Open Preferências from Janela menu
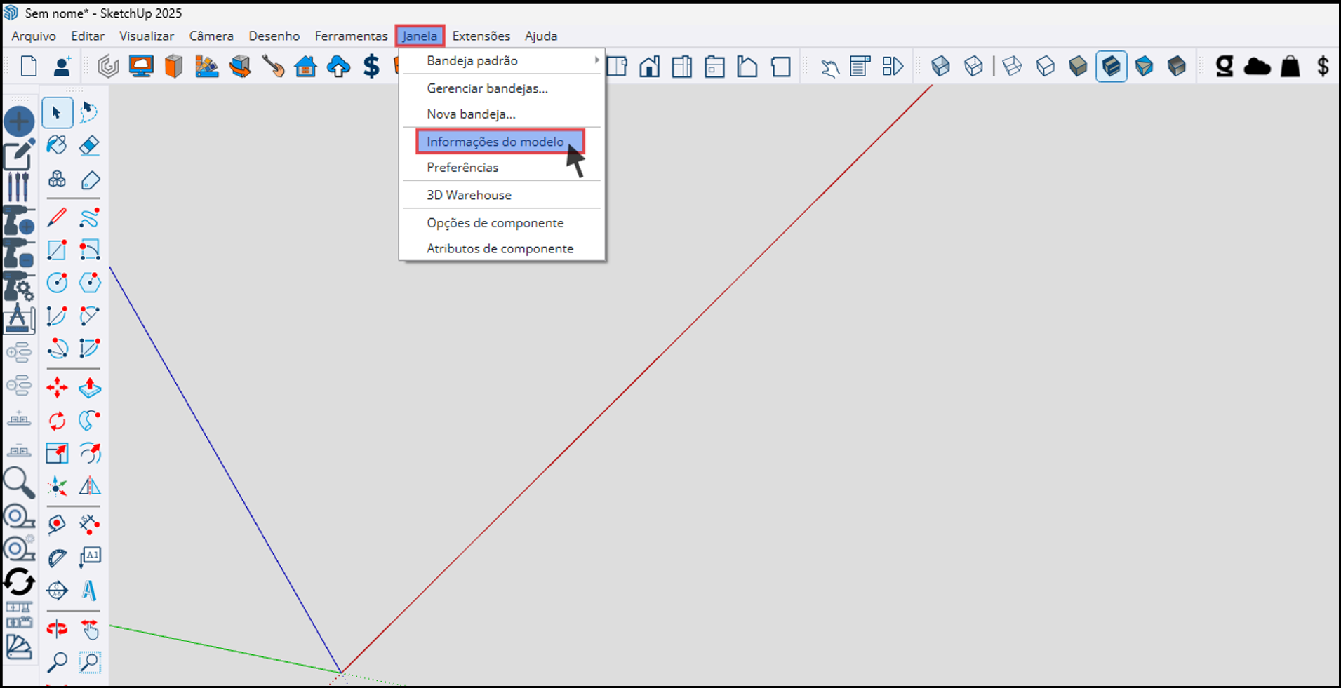The height and width of the screenshot is (688, 1341). point(462,168)
